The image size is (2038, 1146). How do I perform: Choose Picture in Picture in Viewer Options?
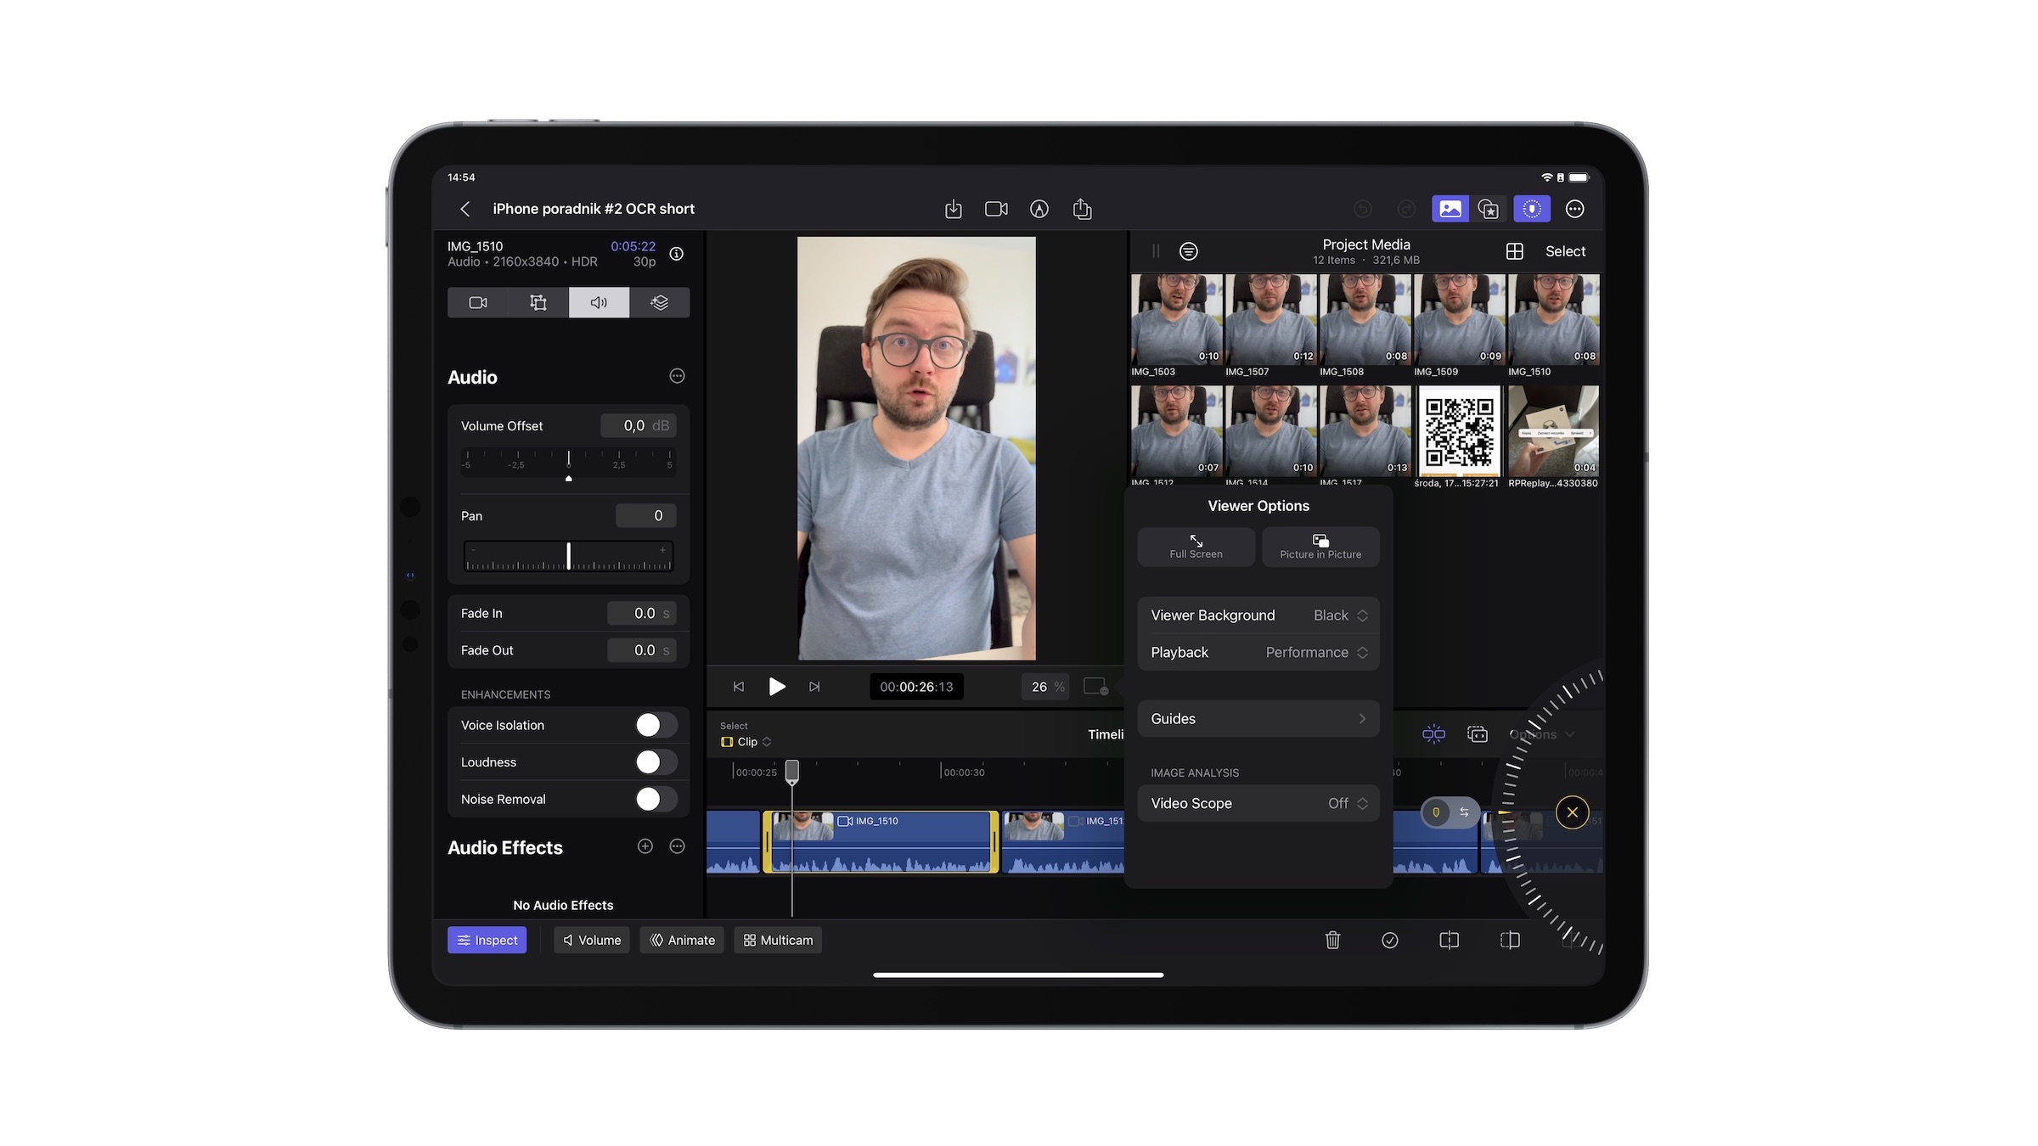pyautogui.click(x=1320, y=547)
